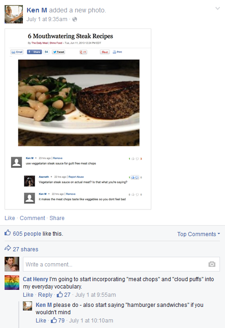
Task: Share the post via Share link
Action: pyautogui.click(x=57, y=218)
